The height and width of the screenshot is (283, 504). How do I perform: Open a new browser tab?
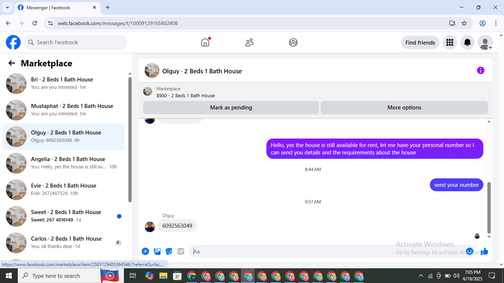(108, 7)
